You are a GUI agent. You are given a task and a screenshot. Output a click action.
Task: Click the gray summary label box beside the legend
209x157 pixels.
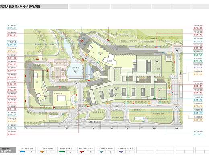tap(8, 150)
